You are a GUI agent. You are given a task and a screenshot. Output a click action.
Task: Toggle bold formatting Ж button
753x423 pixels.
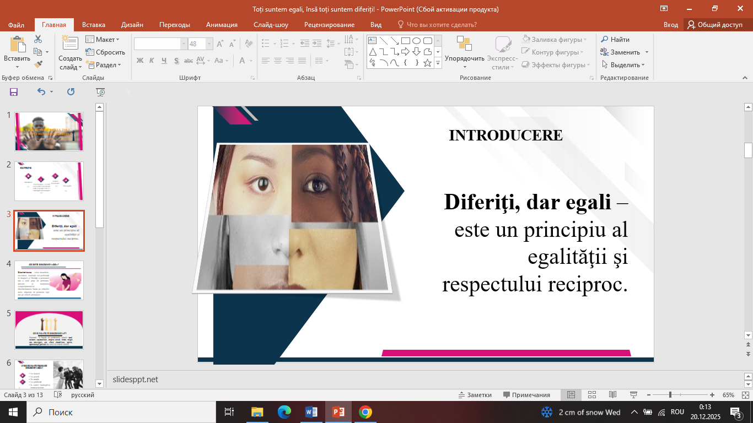pos(140,61)
